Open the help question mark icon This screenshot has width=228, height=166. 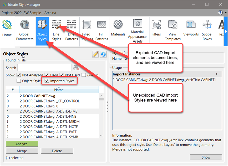click(x=220, y=13)
